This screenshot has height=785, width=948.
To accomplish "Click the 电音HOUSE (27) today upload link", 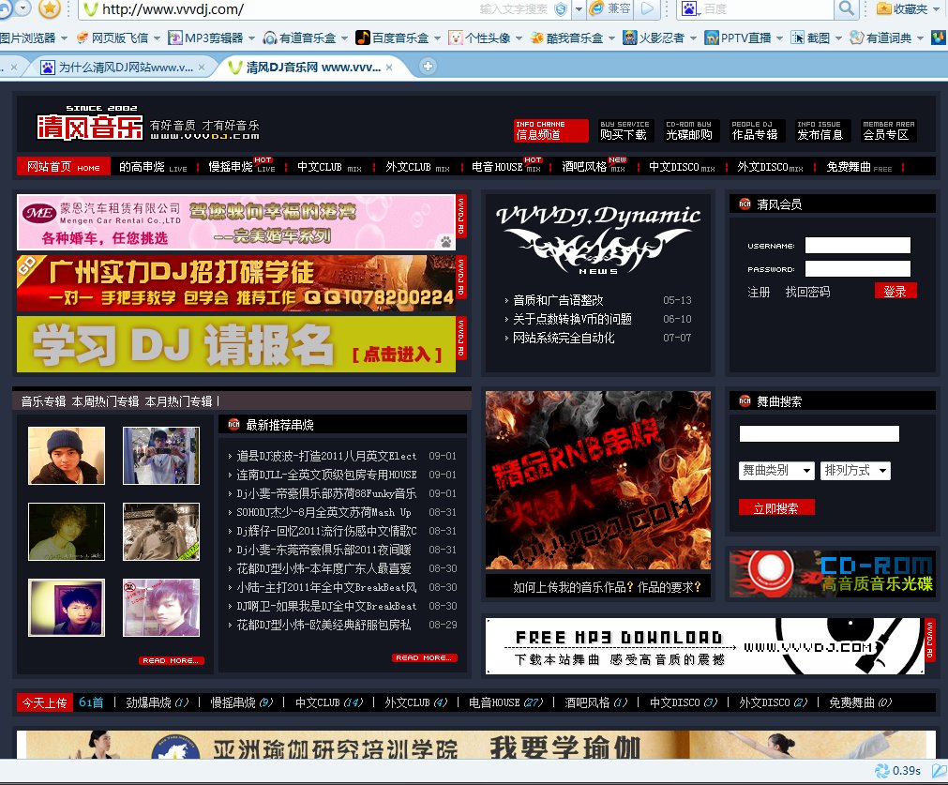I will 506,702.
